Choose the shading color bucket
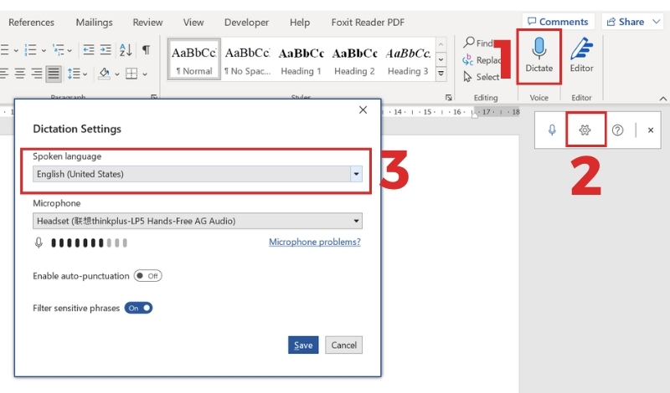 pyautogui.click(x=104, y=74)
